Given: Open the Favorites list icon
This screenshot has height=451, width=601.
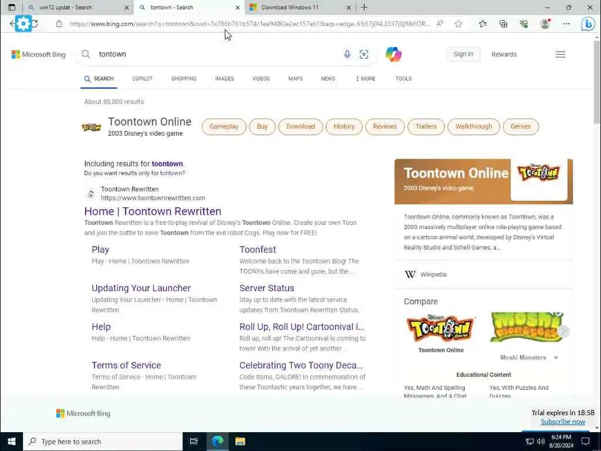Looking at the screenshot, I should (x=482, y=23).
